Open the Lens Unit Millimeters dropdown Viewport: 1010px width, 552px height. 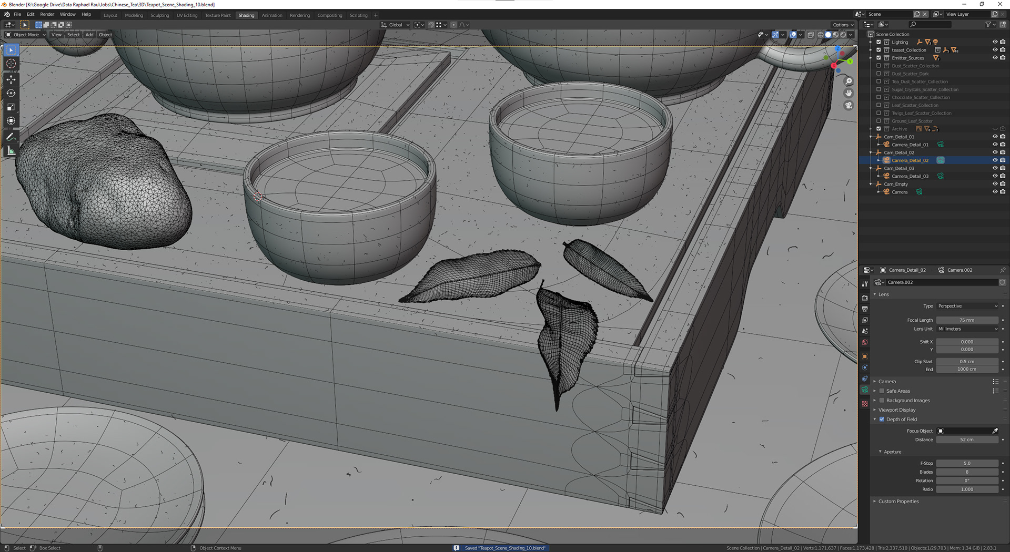pyautogui.click(x=967, y=329)
